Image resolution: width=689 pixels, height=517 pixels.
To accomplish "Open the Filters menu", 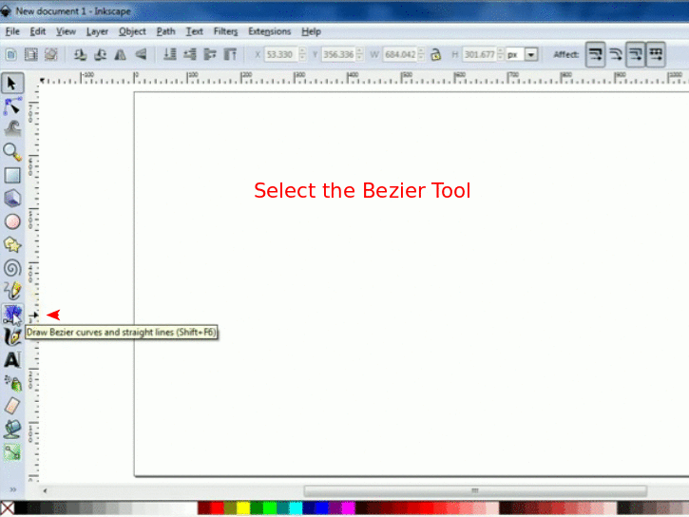I will (x=225, y=31).
